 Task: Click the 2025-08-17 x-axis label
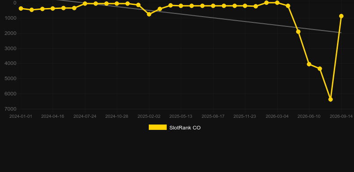coord(213,116)
